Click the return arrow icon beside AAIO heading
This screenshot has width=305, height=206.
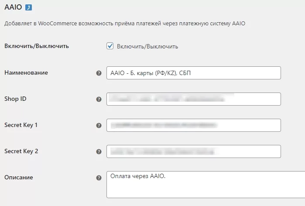(28, 7)
